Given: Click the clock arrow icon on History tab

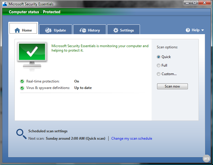Looking at the screenshot, I should coord(83,30).
